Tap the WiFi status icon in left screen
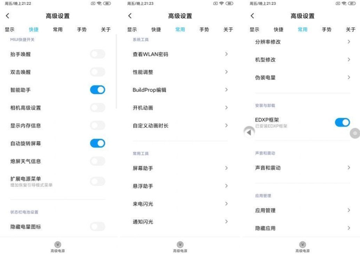This screenshot has width=360, height=254. (x=99, y=3)
